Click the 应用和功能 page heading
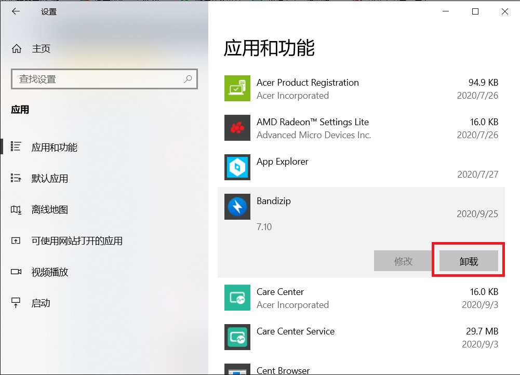The width and height of the screenshot is (520, 375). pyautogui.click(x=269, y=48)
